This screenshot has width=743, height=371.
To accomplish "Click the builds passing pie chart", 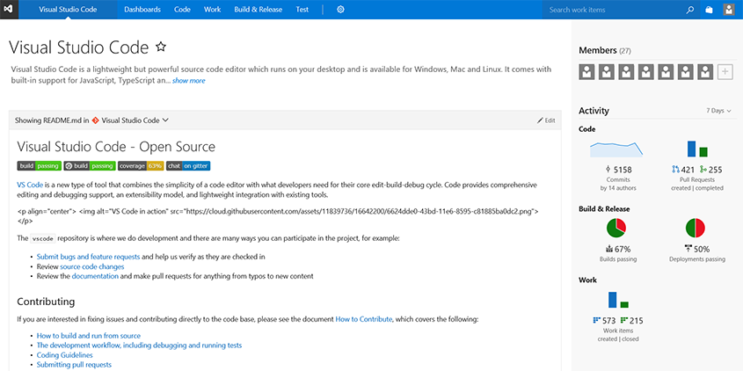I will pos(616,229).
